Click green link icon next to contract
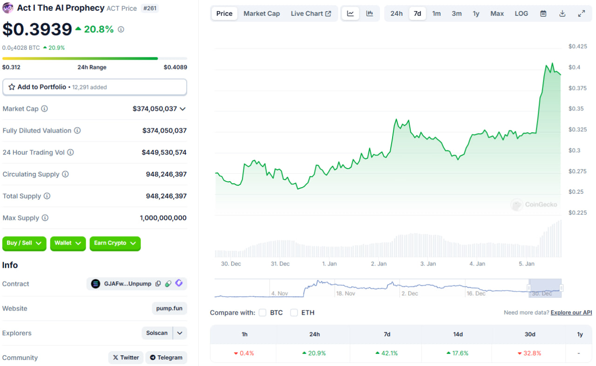 168,284
